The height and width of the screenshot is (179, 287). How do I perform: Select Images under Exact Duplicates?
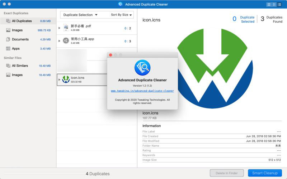[x=28, y=30]
